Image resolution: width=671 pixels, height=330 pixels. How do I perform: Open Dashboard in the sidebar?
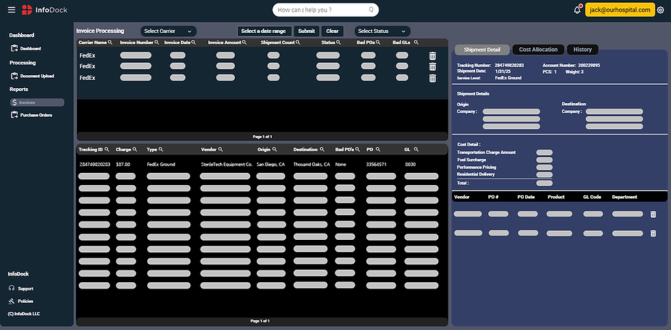tap(26, 49)
